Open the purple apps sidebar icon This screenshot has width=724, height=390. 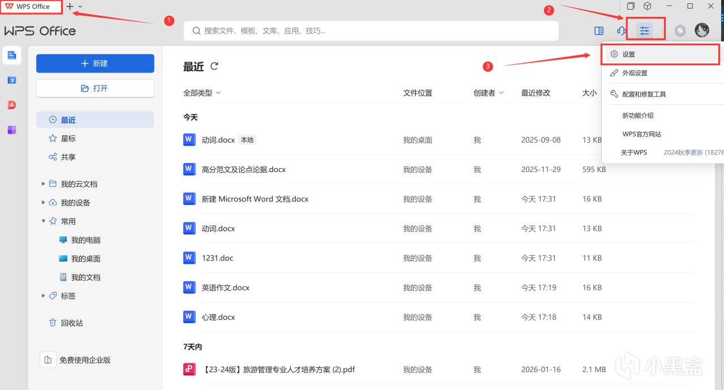tap(12, 130)
